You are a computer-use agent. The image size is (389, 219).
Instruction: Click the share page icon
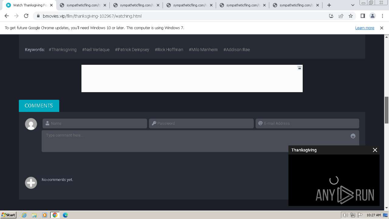point(341,16)
